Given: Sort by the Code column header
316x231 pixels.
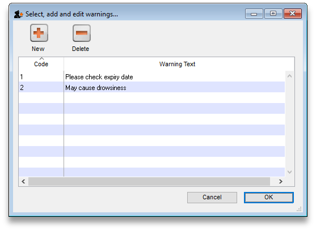Looking at the screenshot, I should [41, 64].
